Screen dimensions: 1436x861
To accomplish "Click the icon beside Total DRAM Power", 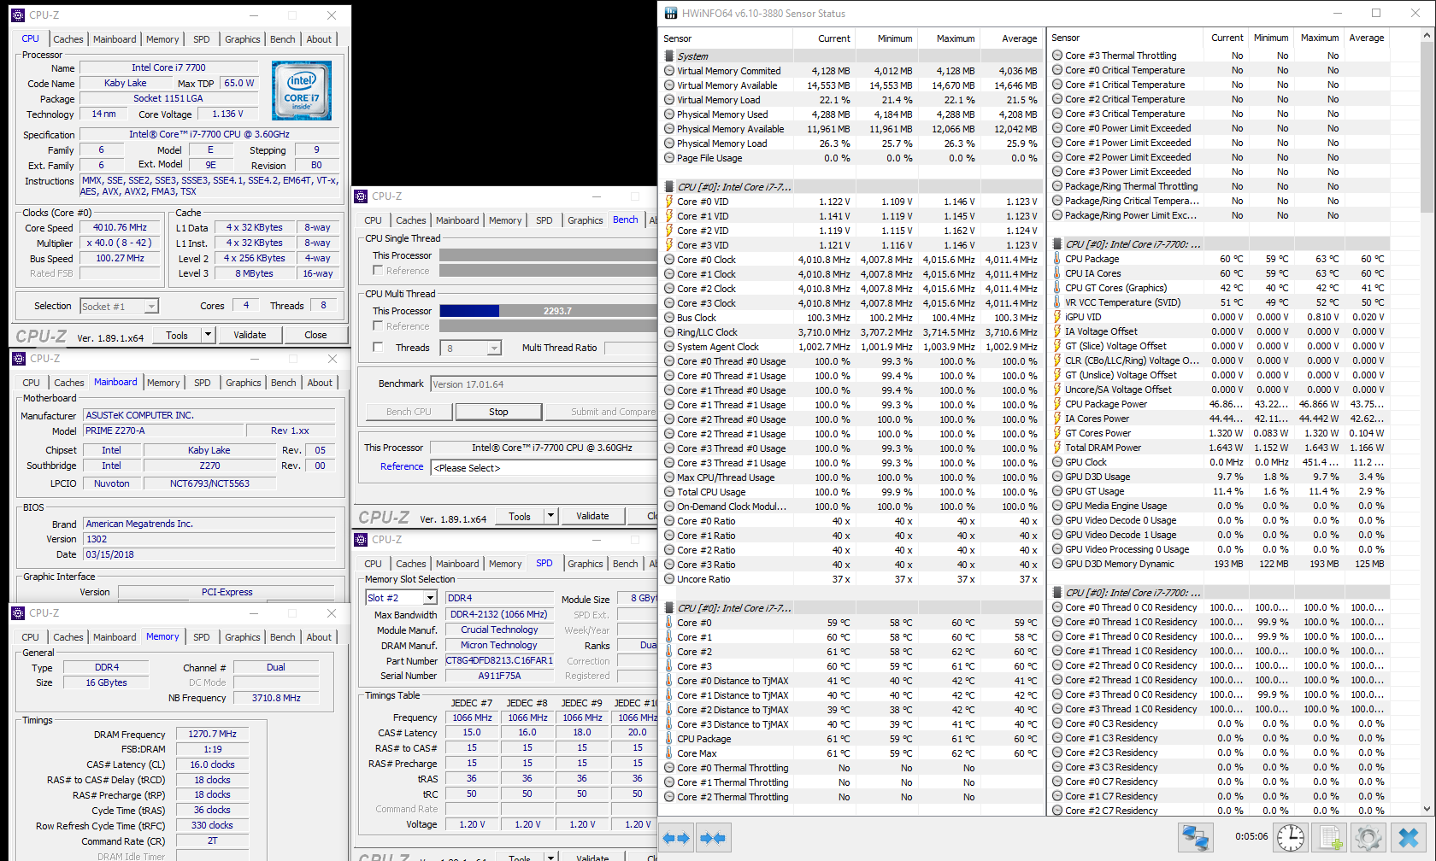I will (1057, 448).
